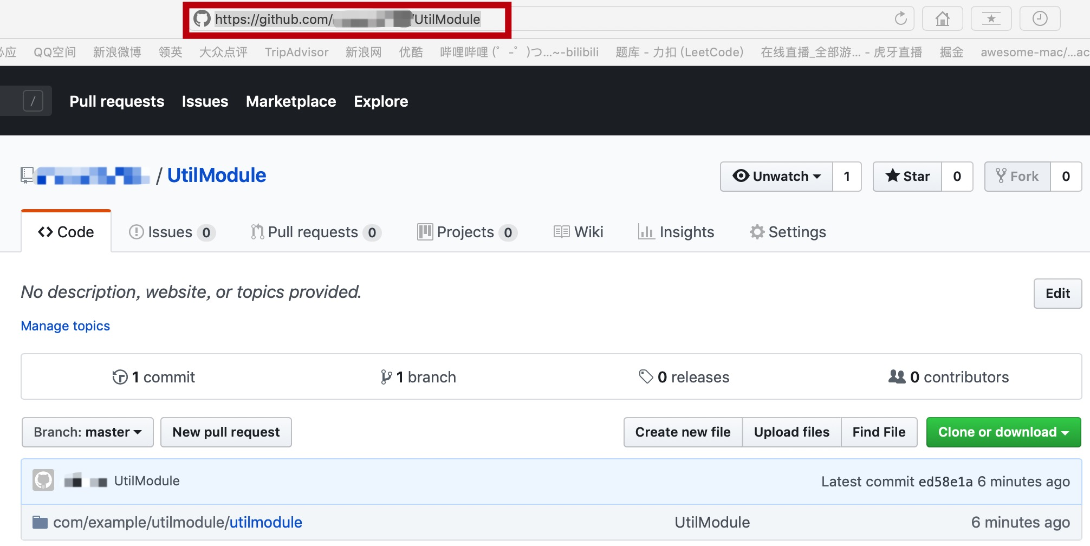The height and width of the screenshot is (546, 1090).
Task: Click the gear icon on Settings tab
Action: click(x=757, y=232)
